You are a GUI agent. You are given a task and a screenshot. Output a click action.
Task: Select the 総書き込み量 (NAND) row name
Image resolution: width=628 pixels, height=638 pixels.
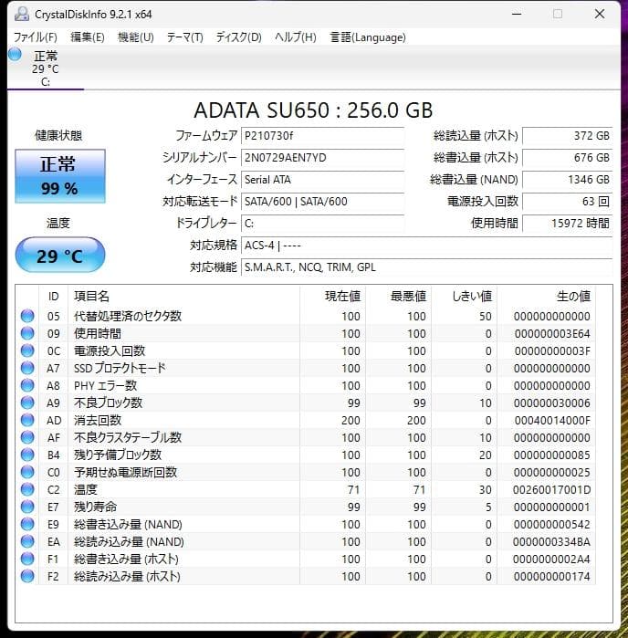pyautogui.click(x=128, y=524)
